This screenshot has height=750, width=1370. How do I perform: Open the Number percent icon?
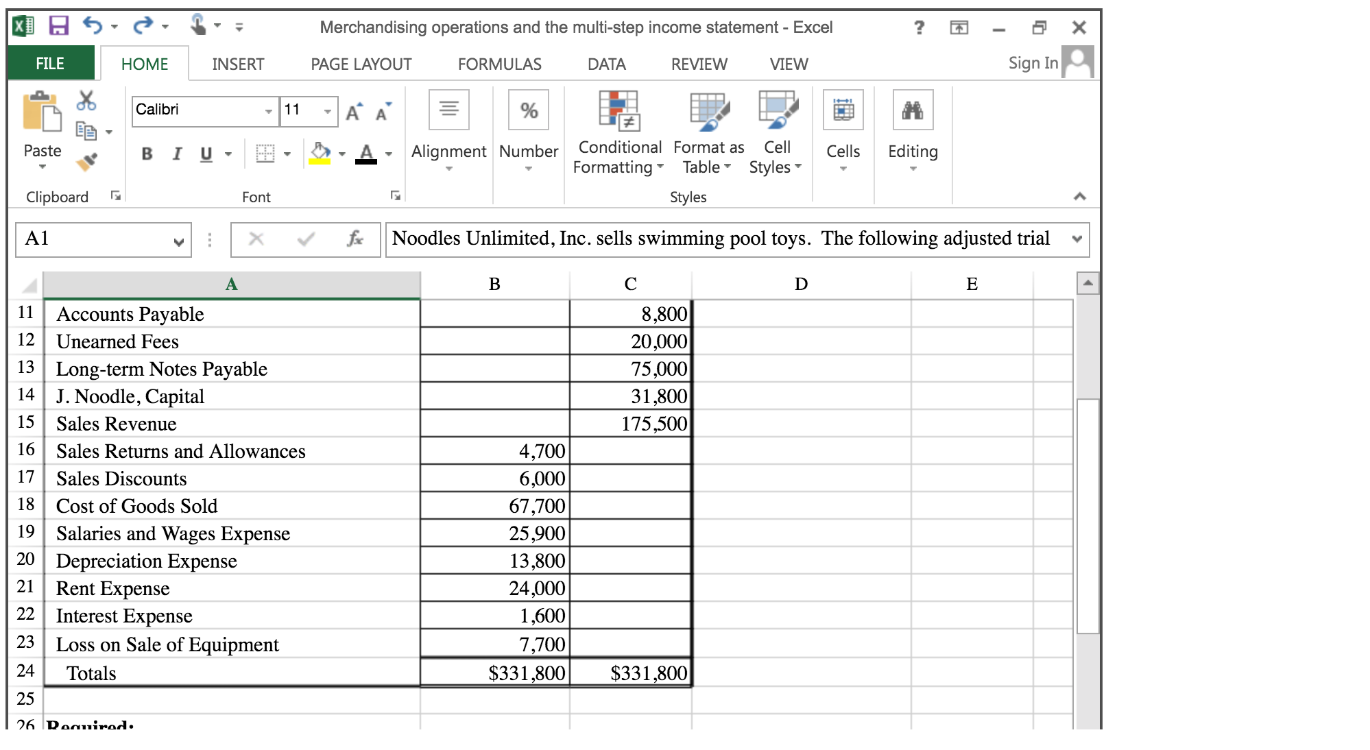529,110
